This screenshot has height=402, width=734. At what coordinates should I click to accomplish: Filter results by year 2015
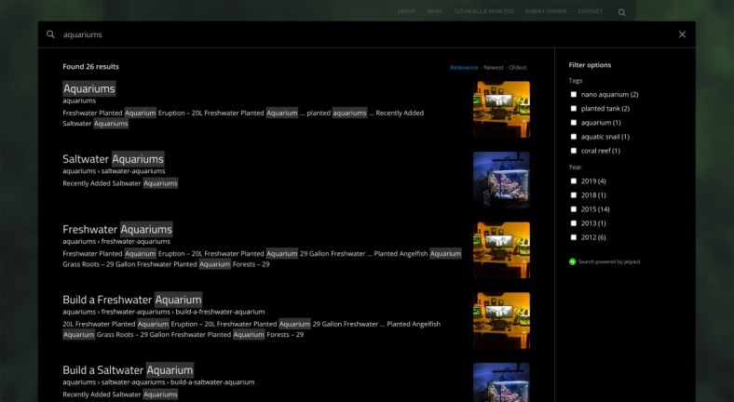(574, 209)
